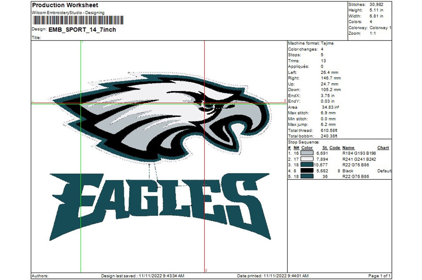
Task: Click the 'St.' column header
Action: tap(325, 148)
